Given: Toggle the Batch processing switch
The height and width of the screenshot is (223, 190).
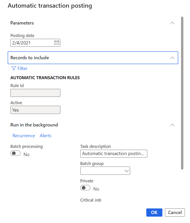Looking at the screenshot, I should point(15,154).
